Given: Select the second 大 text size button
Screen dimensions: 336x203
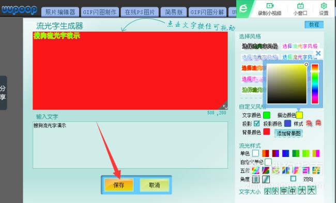Looking at the screenshot, I should pos(312,190).
